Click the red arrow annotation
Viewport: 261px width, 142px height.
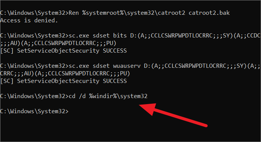[173, 115]
